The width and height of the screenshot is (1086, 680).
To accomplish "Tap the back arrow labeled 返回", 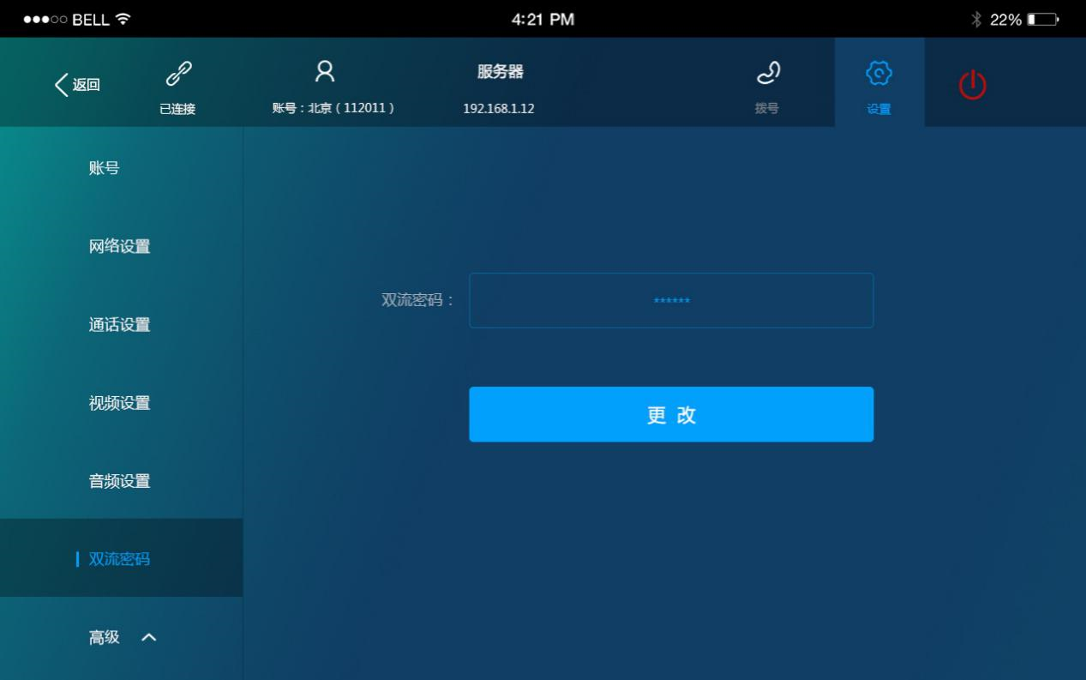I will point(77,84).
